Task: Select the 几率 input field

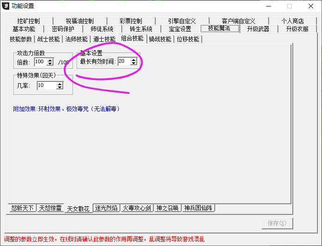Action: [46, 86]
